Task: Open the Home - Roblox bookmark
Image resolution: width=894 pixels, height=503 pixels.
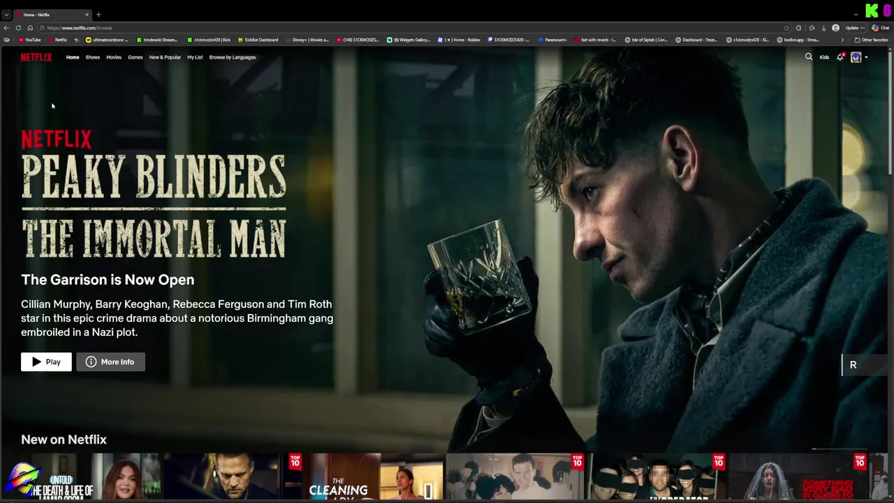Action: click(460, 40)
